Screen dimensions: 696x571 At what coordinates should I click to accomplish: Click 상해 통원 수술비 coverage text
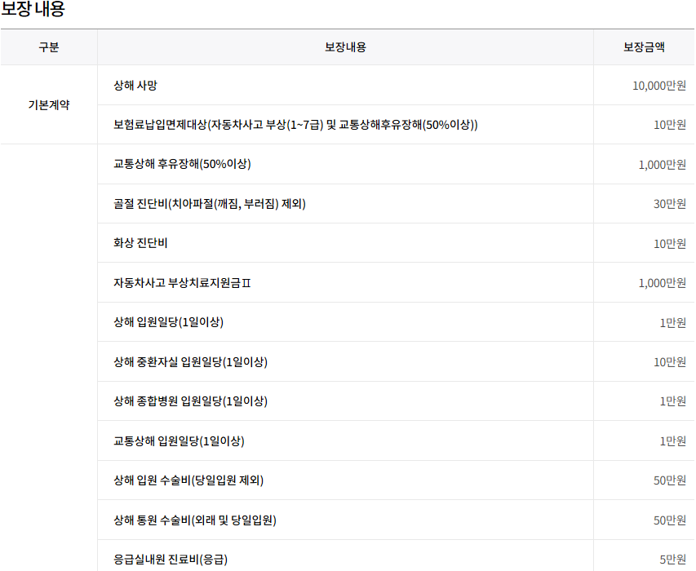[194, 520]
